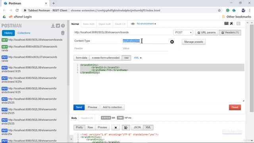Open the Chrome three-dot menu

[x=250, y=10]
